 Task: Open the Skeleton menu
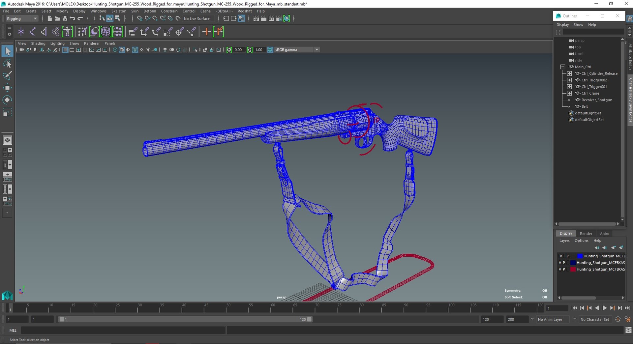coord(119,11)
